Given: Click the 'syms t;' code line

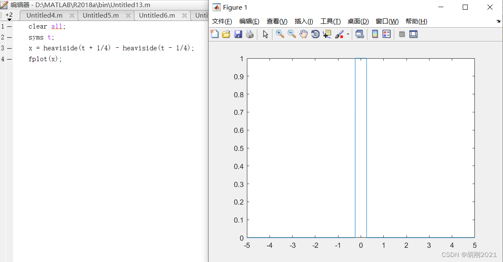Looking at the screenshot, I should [42, 37].
